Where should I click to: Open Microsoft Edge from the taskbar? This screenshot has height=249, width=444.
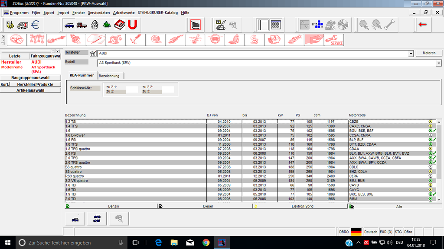pos(158,243)
